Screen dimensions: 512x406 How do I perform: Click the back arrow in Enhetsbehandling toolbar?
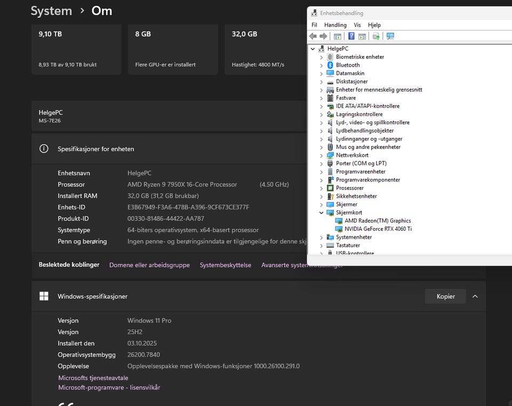click(x=313, y=36)
